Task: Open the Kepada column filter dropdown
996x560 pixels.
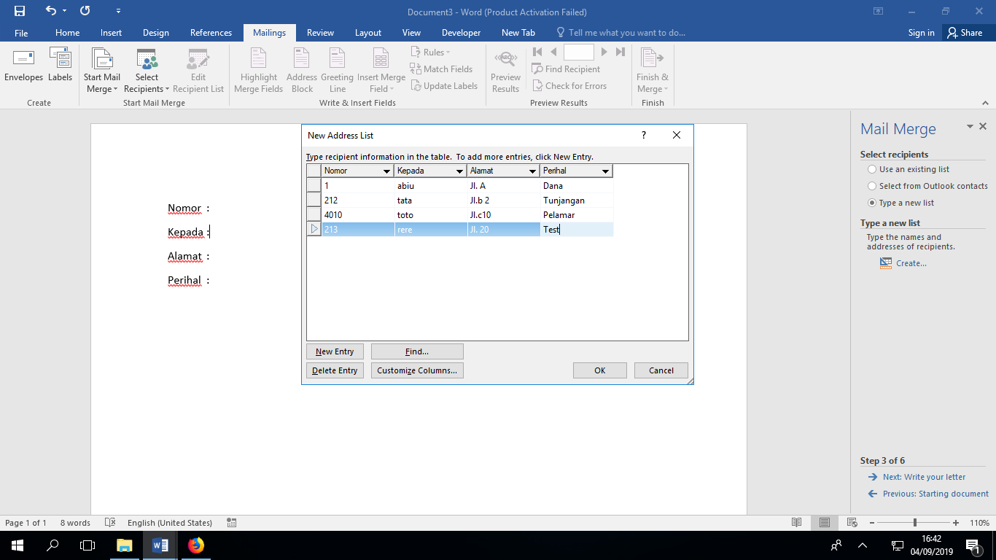Action: [x=459, y=171]
